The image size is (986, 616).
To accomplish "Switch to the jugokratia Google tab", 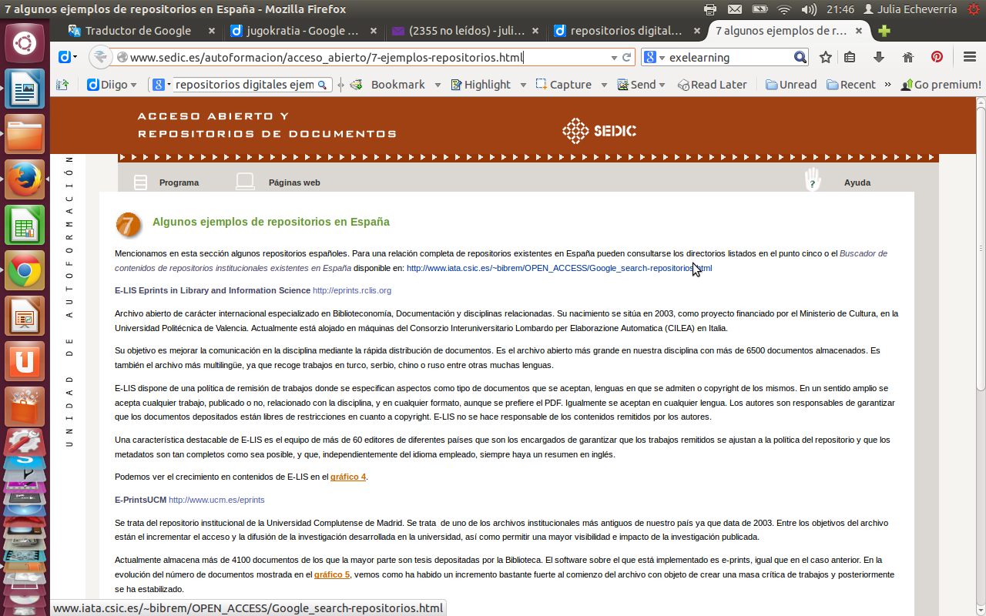I will [x=295, y=31].
